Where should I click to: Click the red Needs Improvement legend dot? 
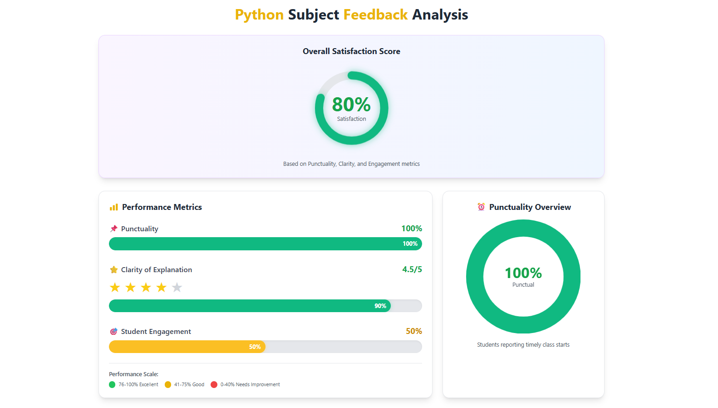(214, 385)
